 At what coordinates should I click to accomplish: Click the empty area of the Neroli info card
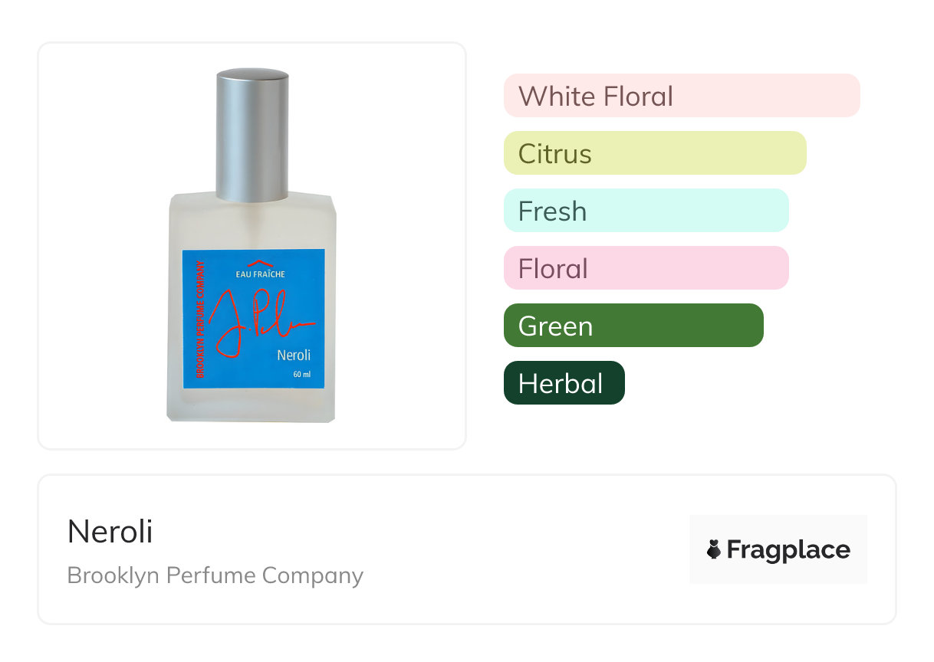pyautogui.click(x=521, y=550)
